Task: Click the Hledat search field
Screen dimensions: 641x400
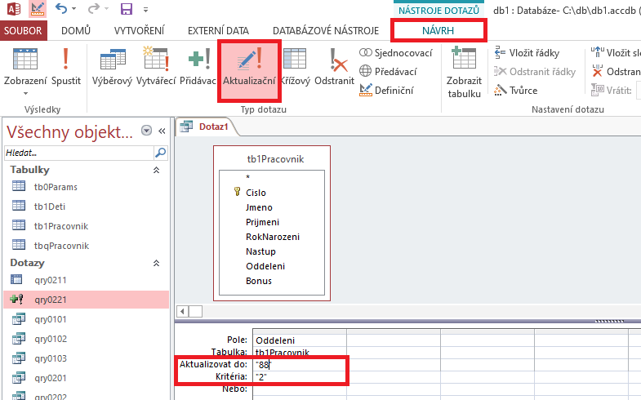Action: pos(79,153)
